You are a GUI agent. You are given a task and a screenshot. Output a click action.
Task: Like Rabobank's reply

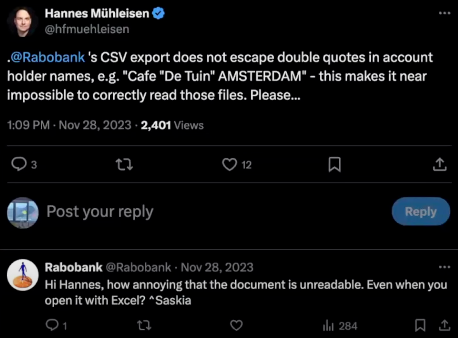(236, 326)
